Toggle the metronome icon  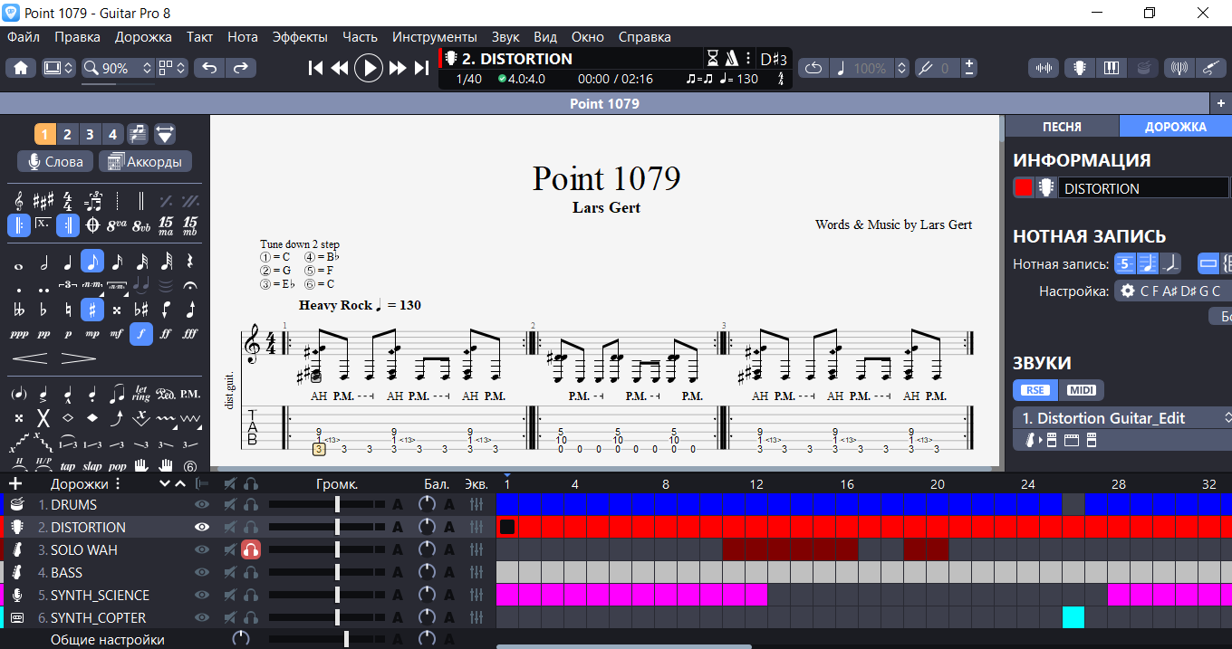pos(731,59)
